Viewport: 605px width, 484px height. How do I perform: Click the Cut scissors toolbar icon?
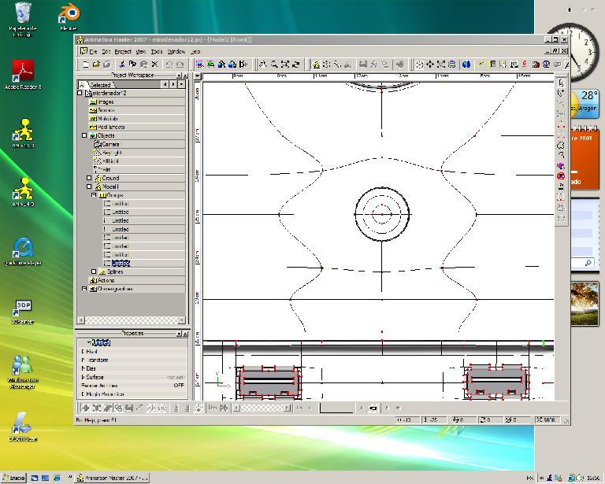tap(122, 65)
